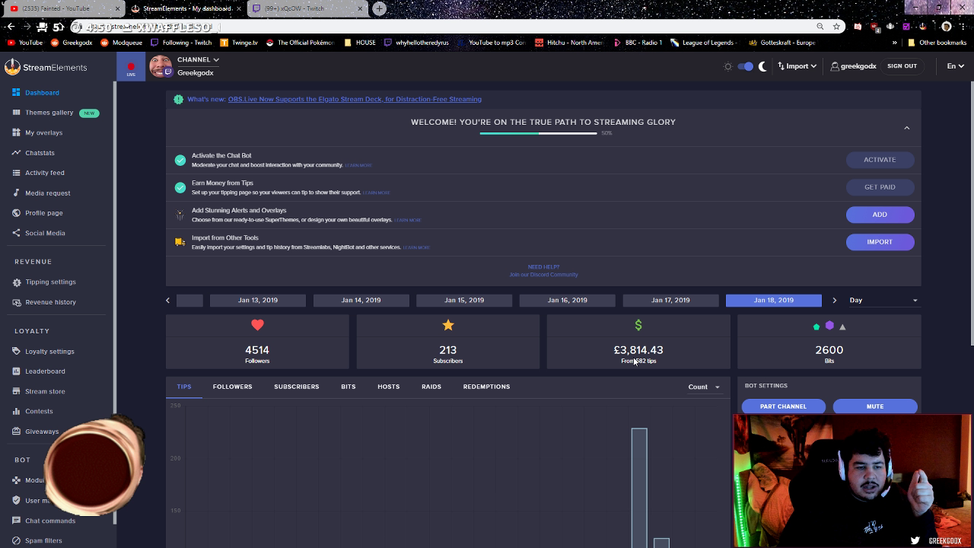
Task: Click the Greekgodx channel avatar
Action: point(161,66)
